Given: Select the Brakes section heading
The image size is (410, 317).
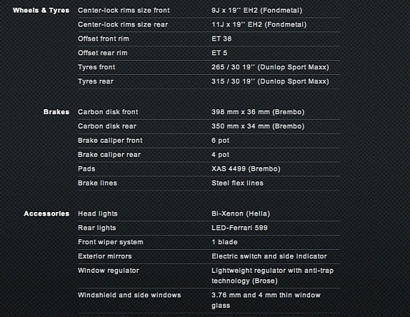Looking at the screenshot, I should pyautogui.click(x=57, y=112).
